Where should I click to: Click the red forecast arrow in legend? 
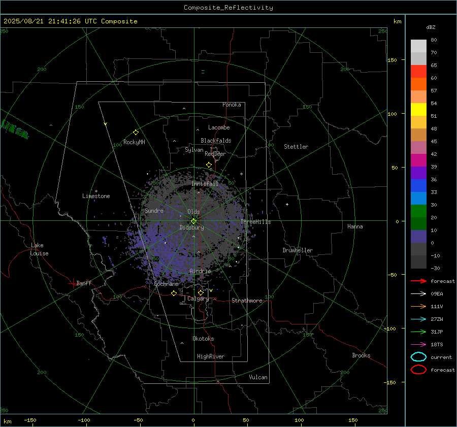pyautogui.click(x=418, y=281)
